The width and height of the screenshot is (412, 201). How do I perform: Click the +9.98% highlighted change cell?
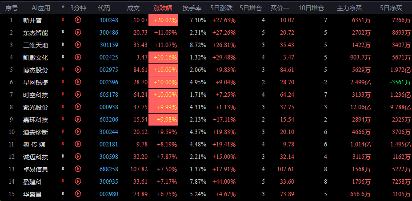163,120
